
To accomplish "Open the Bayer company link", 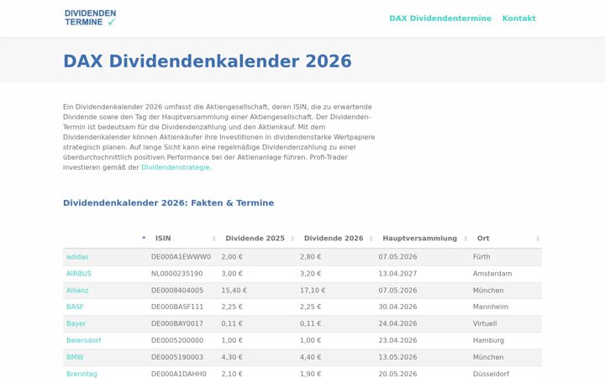I will [76, 323].
